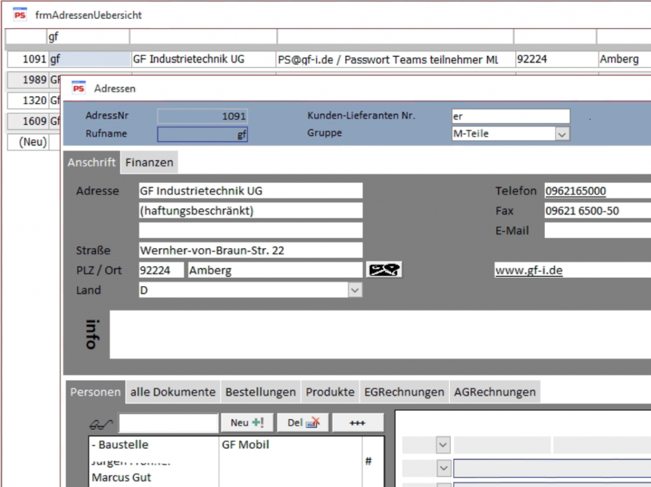The image size is (651, 487).
Task: Click the empty E-Mail field
Action: click(x=598, y=230)
